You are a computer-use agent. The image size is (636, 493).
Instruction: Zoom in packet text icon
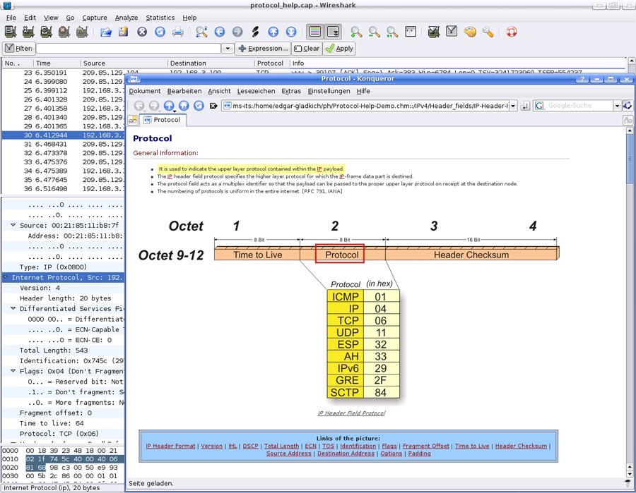click(356, 32)
